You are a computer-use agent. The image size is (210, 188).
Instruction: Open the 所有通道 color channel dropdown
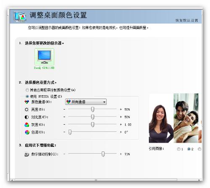point(86,102)
